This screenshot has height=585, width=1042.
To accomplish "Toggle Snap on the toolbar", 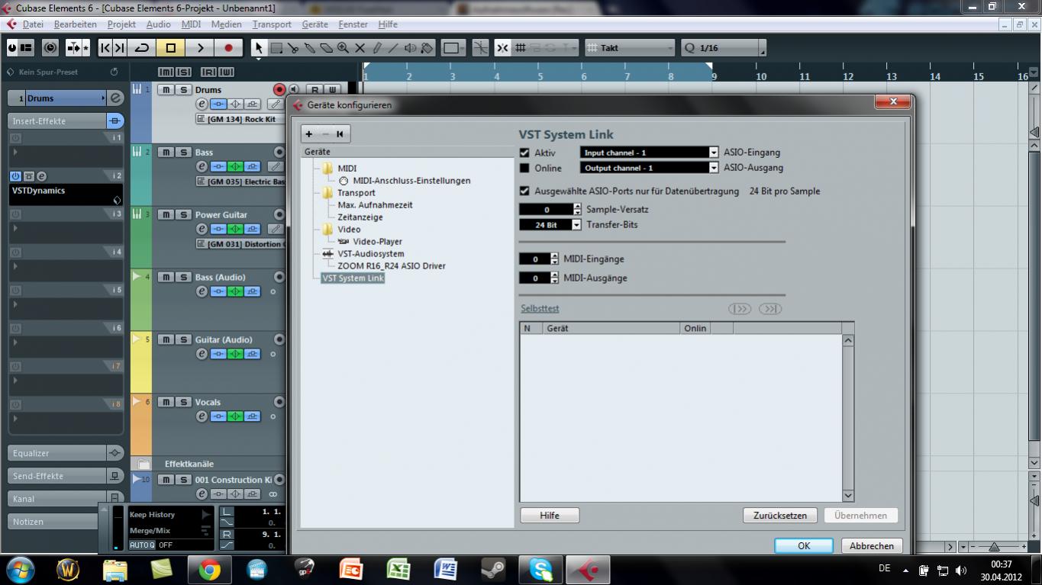I will coord(502,48).
